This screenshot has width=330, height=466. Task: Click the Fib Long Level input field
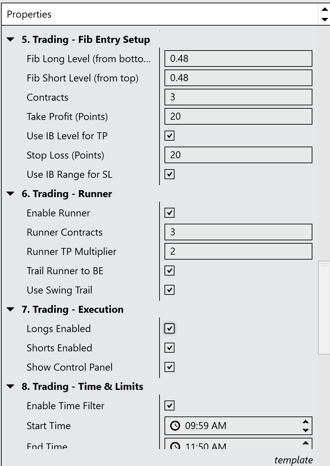[x=238, y=58]
